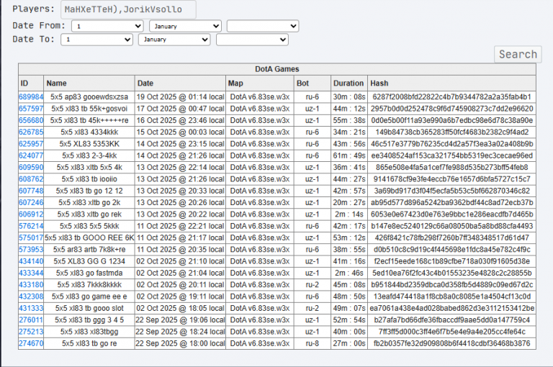Click the Hash column header

coord(379,83)
